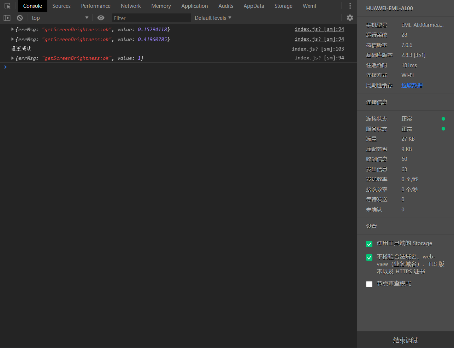454x348 pixels.
Task: Click the 连接方式 value Wi-Fi
Action: 407,75
